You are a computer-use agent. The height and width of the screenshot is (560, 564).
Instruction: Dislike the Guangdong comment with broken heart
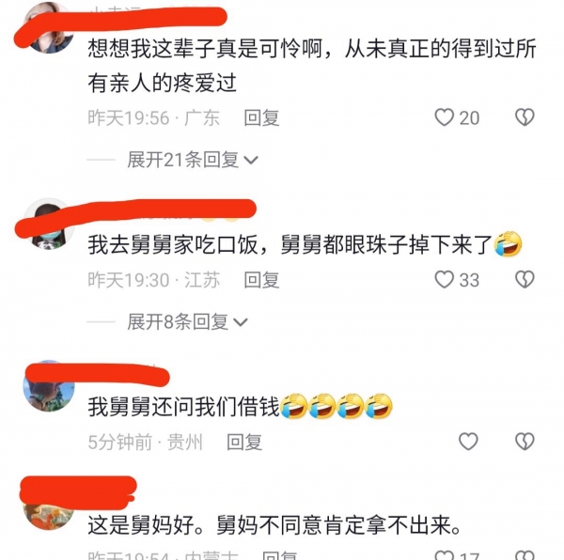click(x=525, y=117)
